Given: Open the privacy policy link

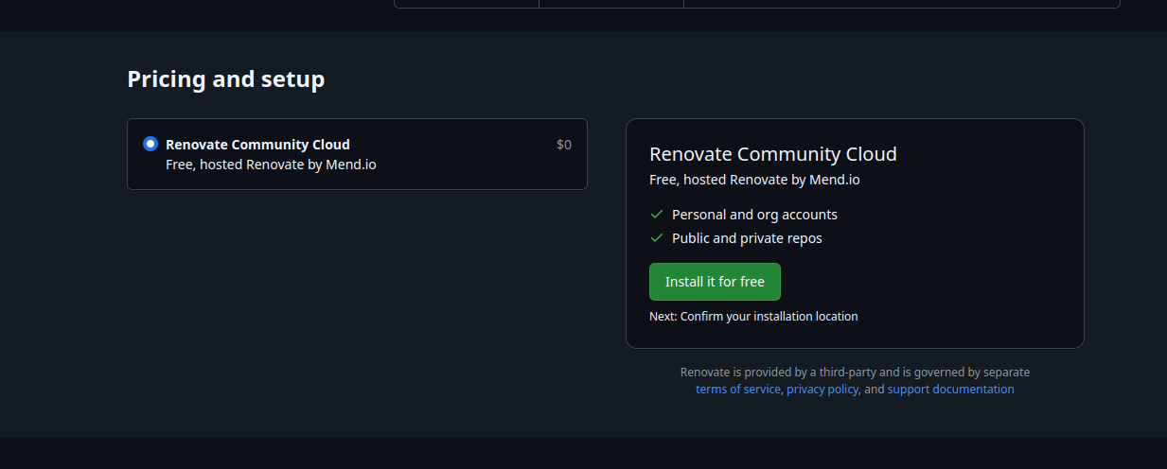Looking at the screenshot, I should 822,390.
